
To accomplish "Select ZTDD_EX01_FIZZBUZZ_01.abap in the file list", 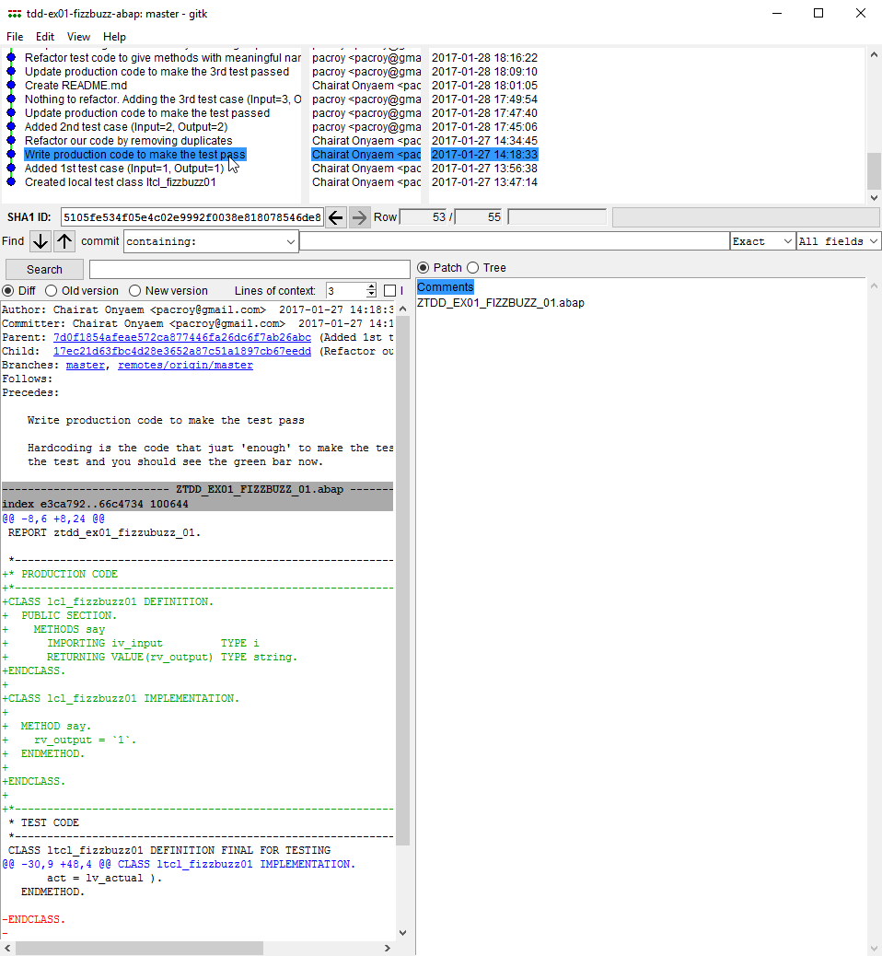I will pos(500,301).
